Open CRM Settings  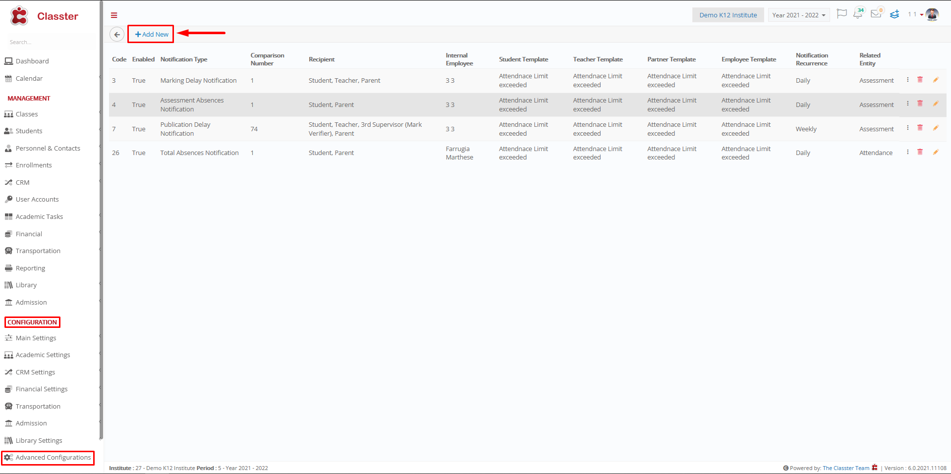(35, 372)
